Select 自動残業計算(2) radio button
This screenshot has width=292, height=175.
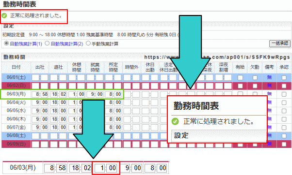point(48,44)
